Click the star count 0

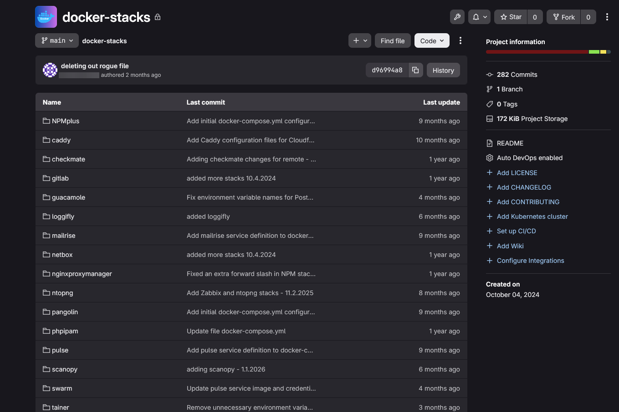(535, 17)
